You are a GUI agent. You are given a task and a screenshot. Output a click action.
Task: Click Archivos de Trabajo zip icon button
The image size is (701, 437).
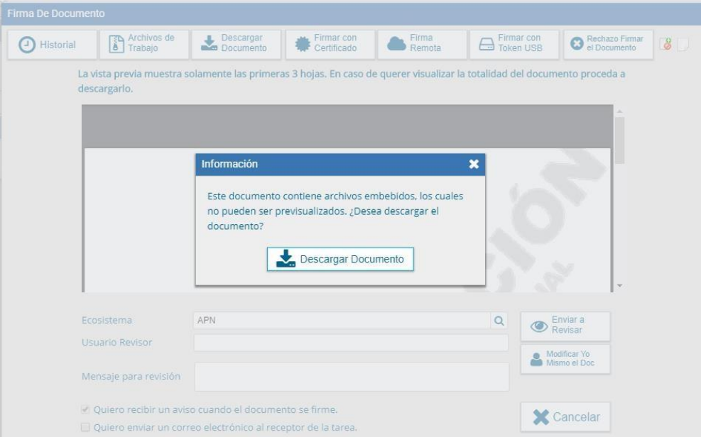tap(144, 44)
